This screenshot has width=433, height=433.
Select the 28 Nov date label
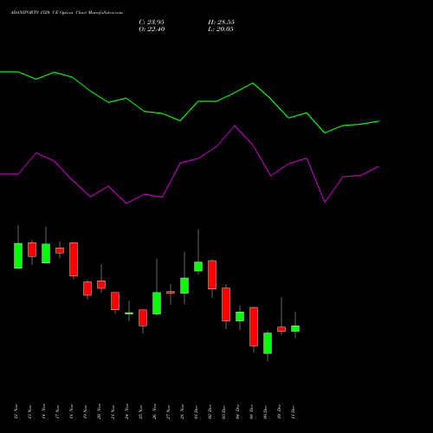click(182, 411)
